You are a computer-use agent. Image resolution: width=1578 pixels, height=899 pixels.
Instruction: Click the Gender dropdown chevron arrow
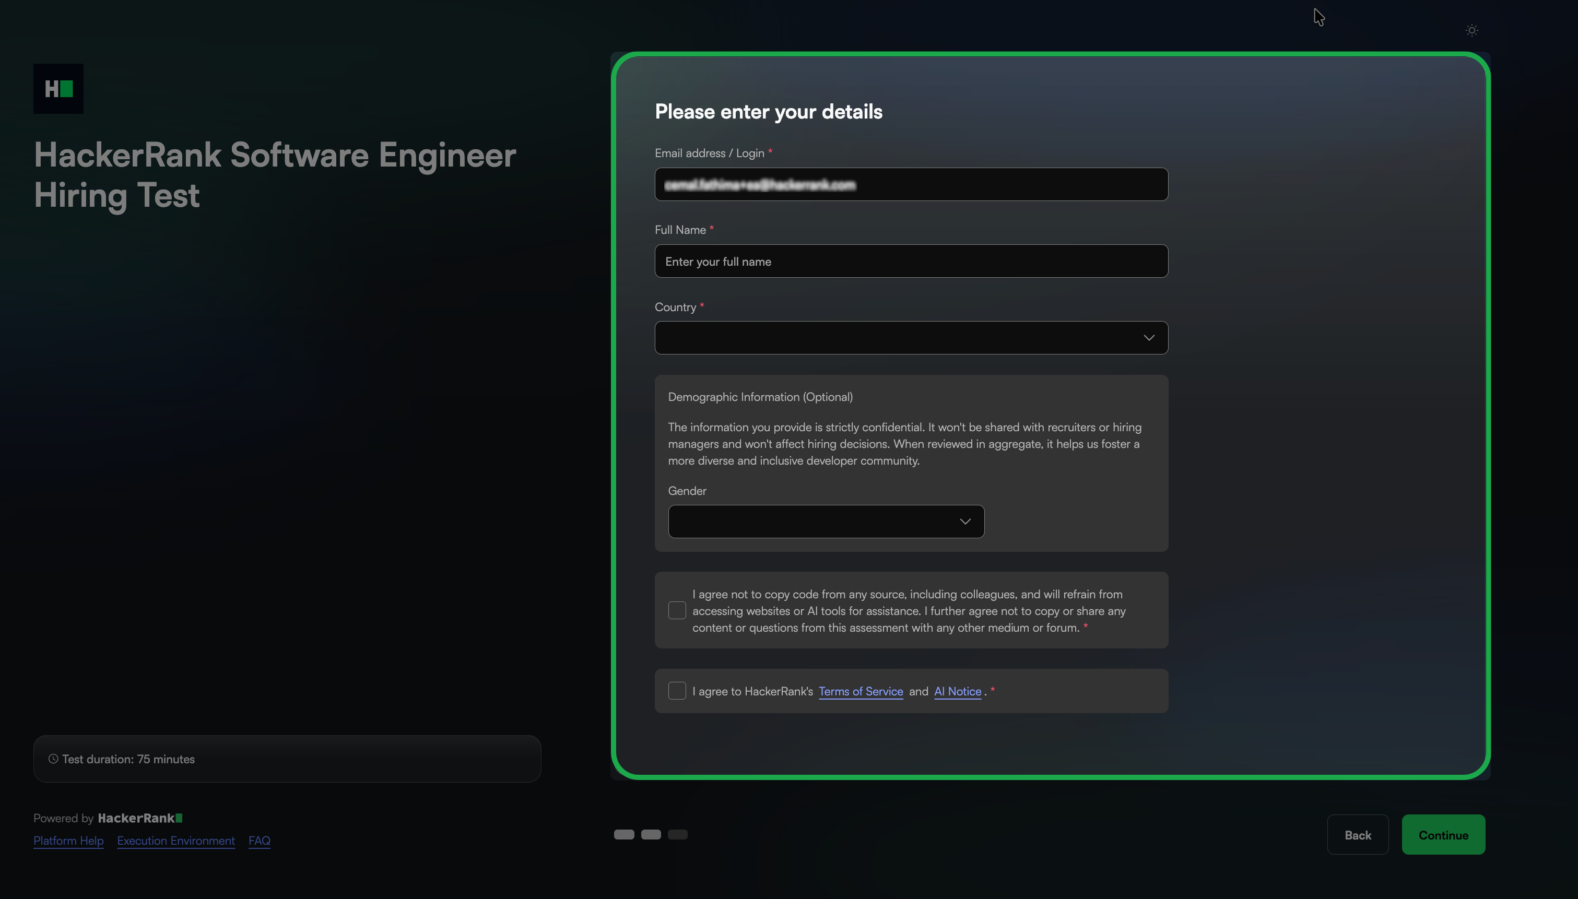coord(965,522)
